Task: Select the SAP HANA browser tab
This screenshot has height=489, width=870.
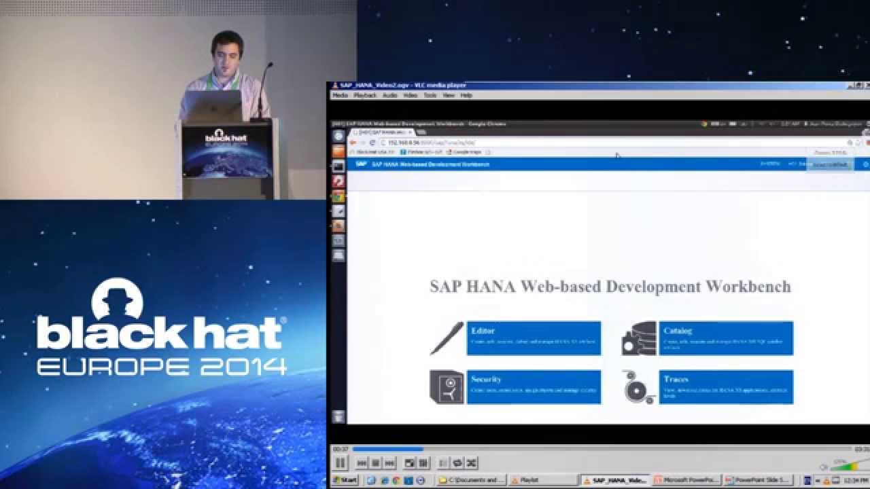Action: point(381,132)
